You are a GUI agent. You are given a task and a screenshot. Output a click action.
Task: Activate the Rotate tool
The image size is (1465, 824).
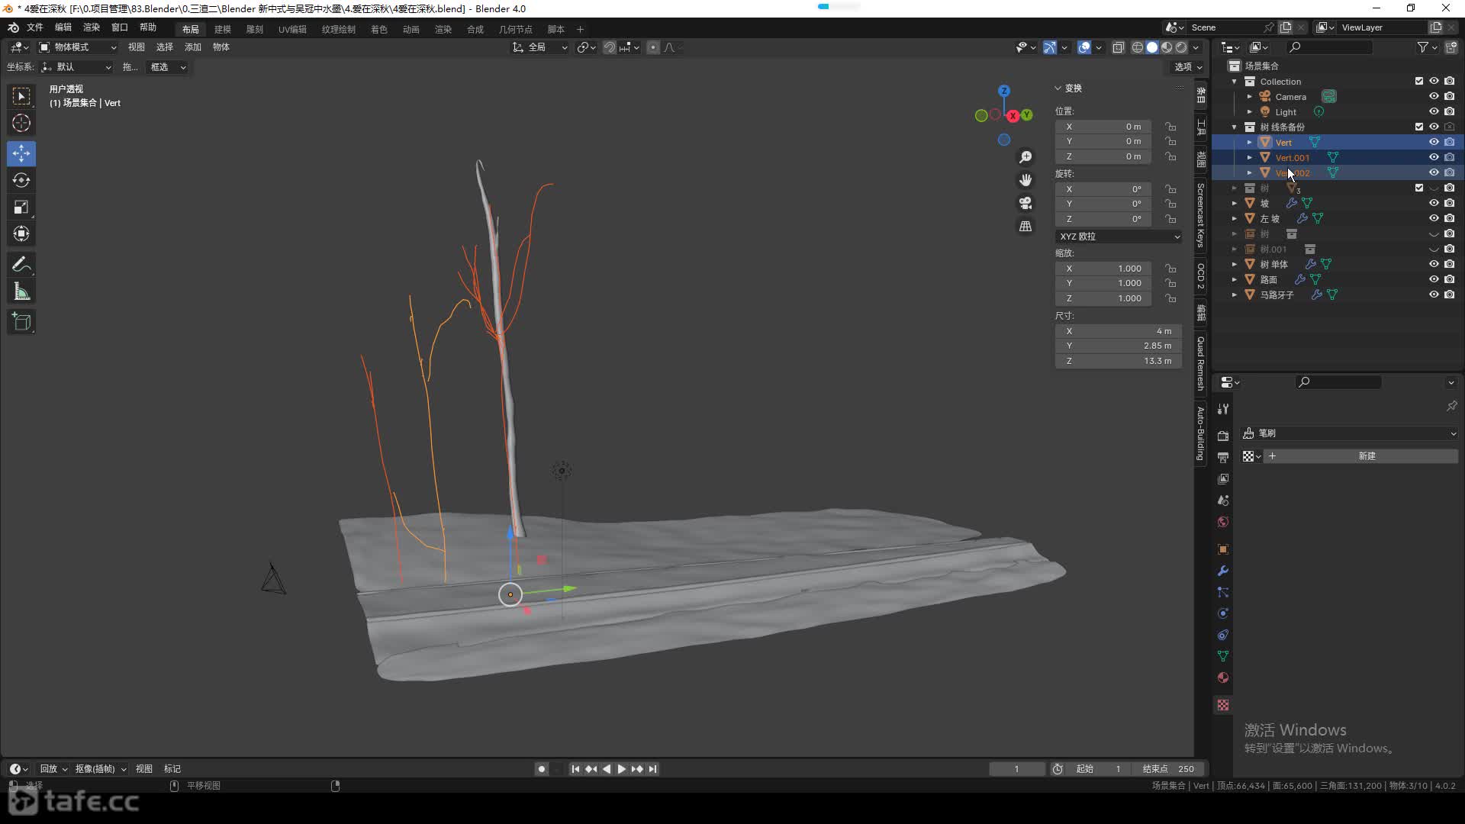21,180
